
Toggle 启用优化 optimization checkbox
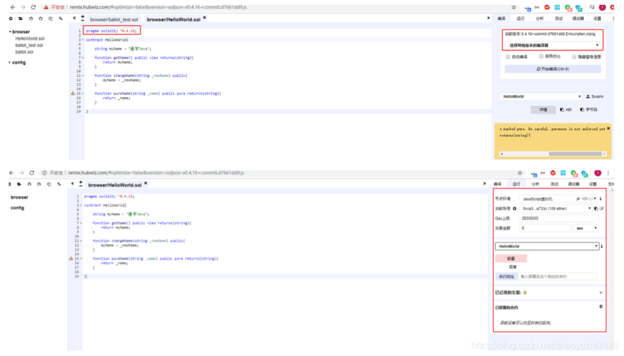[541, 56]
